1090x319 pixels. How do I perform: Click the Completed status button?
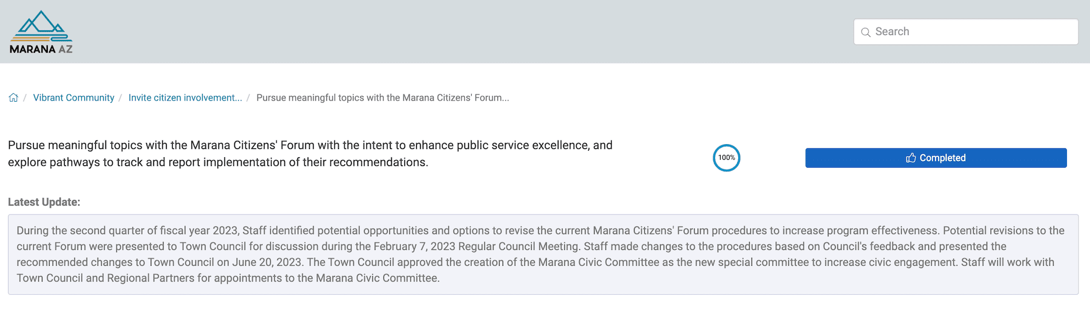pos(936,158)
